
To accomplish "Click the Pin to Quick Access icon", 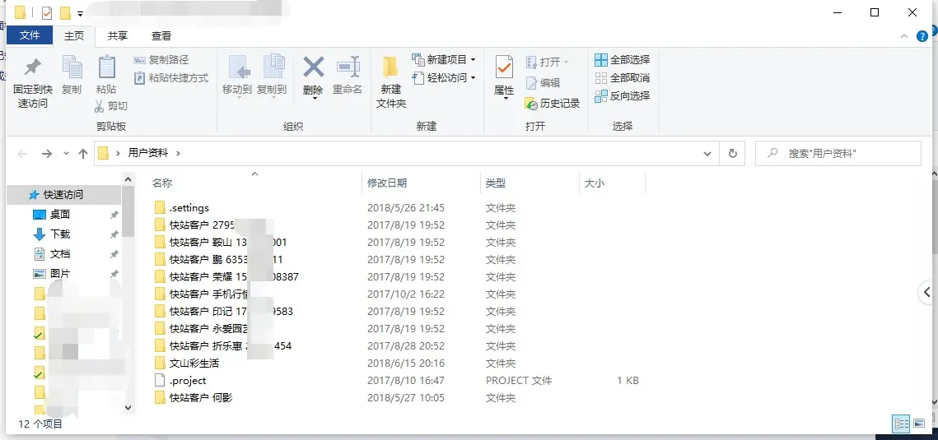I will [x=32, y=67].
